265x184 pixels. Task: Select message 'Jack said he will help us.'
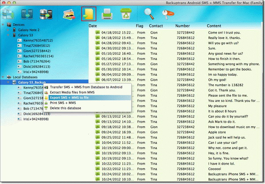[227, 137]
